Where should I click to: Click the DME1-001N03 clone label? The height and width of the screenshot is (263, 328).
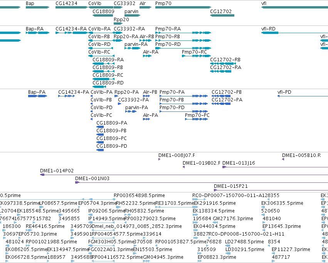tap(92, 179)
